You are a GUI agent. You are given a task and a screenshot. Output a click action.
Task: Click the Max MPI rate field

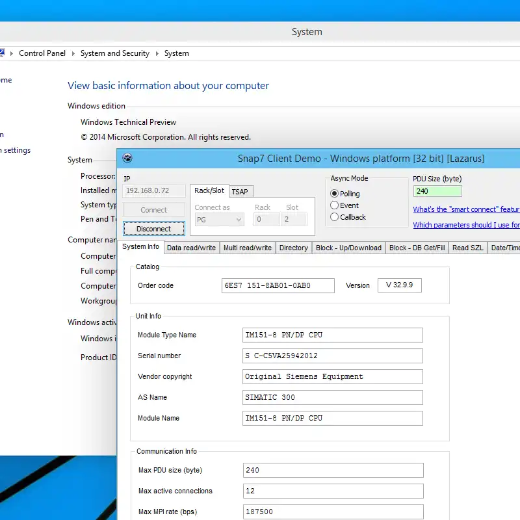[x=333, y=512]
